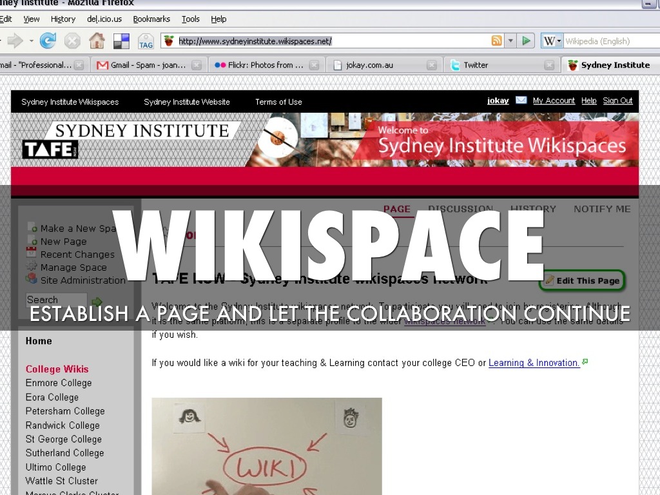Open the Petersham College wiki link
The width and height of the screenshot is (660, 495).
[65, 411]
